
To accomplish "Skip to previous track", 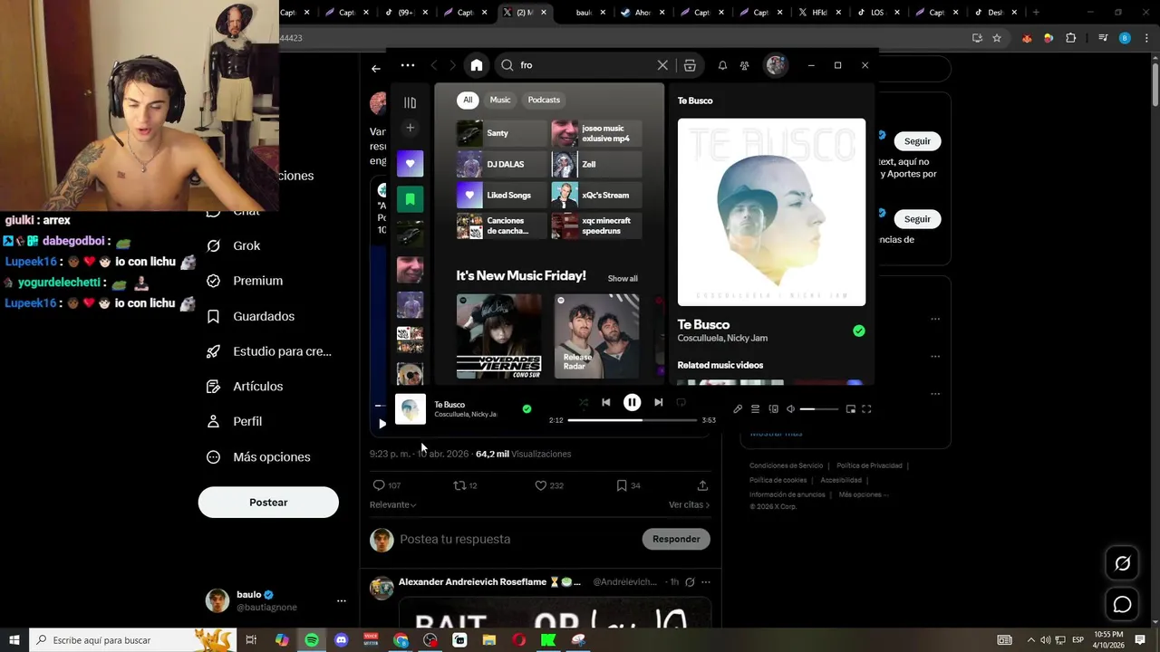I will click(x=605, y=402).
